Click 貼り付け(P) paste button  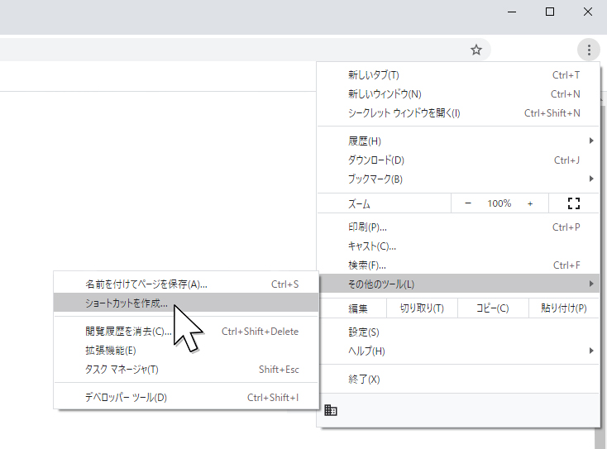click(x=563, y=308)
